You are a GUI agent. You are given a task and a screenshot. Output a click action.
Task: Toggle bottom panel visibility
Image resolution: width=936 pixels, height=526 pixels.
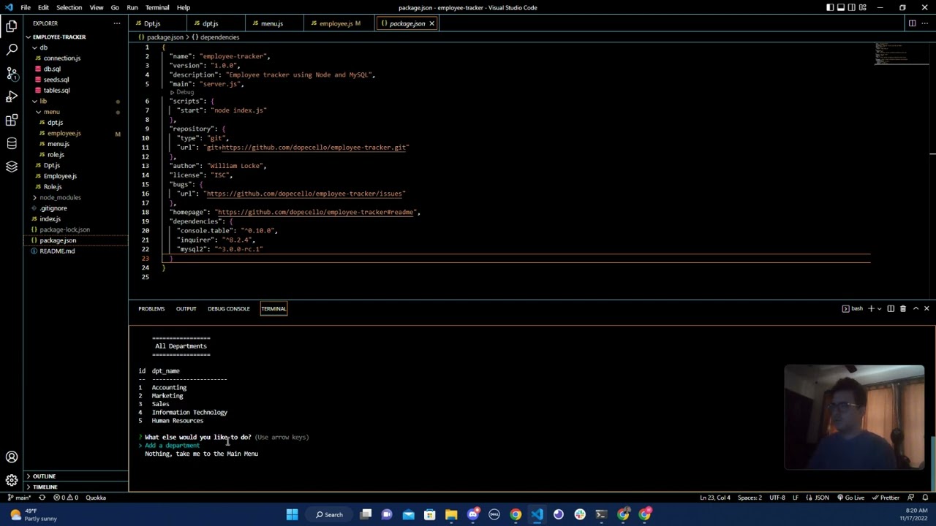coord(841,7)
